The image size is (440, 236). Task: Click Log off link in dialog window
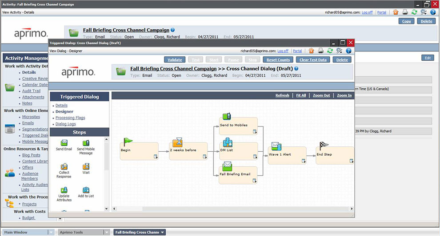click(283, 51)
